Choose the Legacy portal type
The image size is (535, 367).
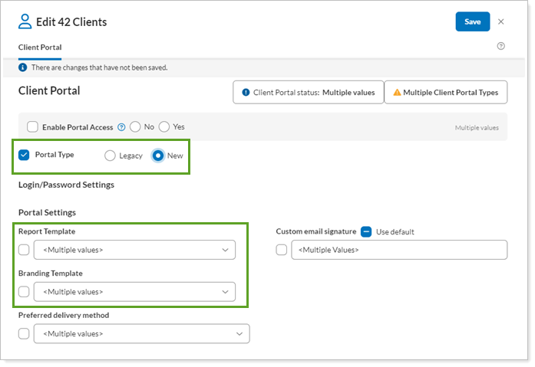[111, 156]
